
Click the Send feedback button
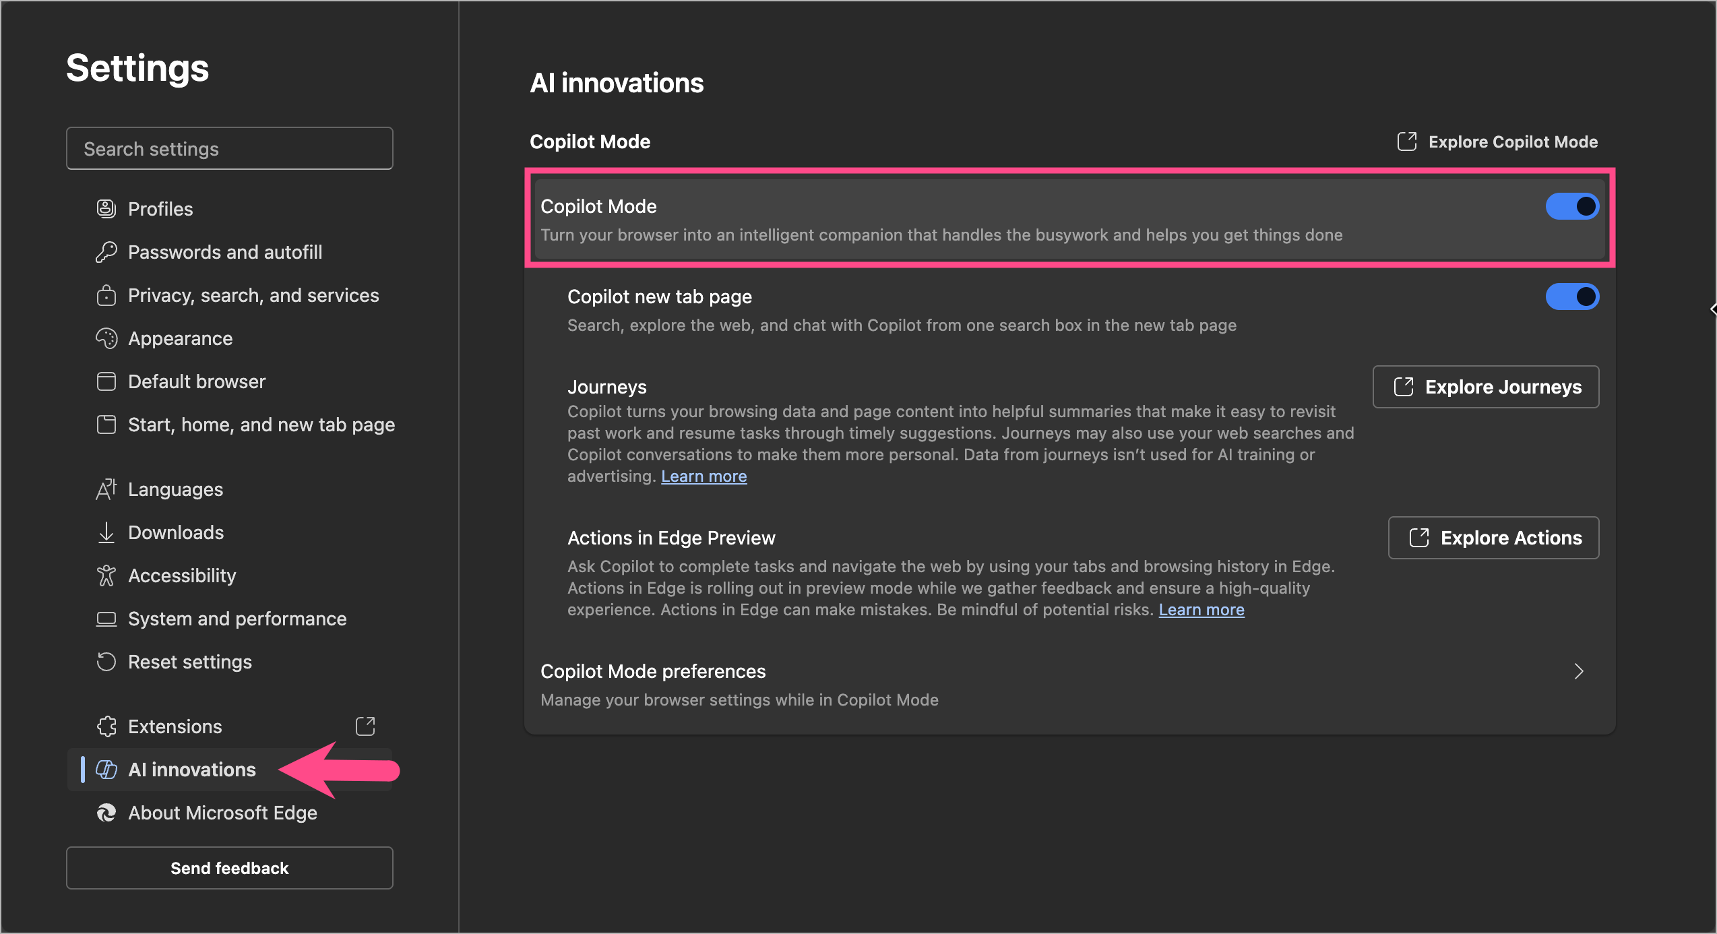tap(229, 868)
